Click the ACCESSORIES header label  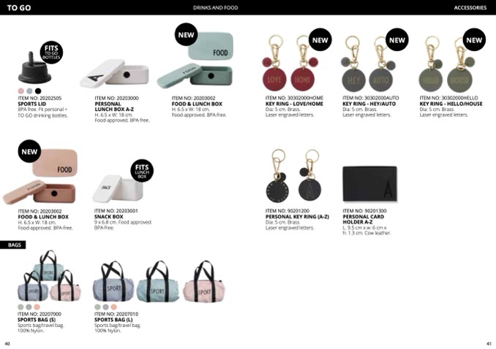coord(470,7)
